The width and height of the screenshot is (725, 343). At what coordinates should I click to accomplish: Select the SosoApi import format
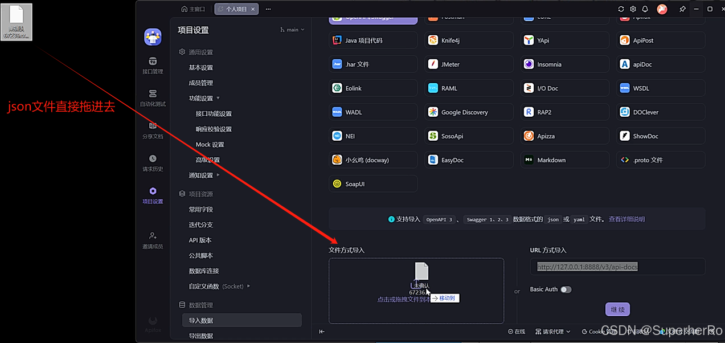pyautogui.click(x=469, y=136)
